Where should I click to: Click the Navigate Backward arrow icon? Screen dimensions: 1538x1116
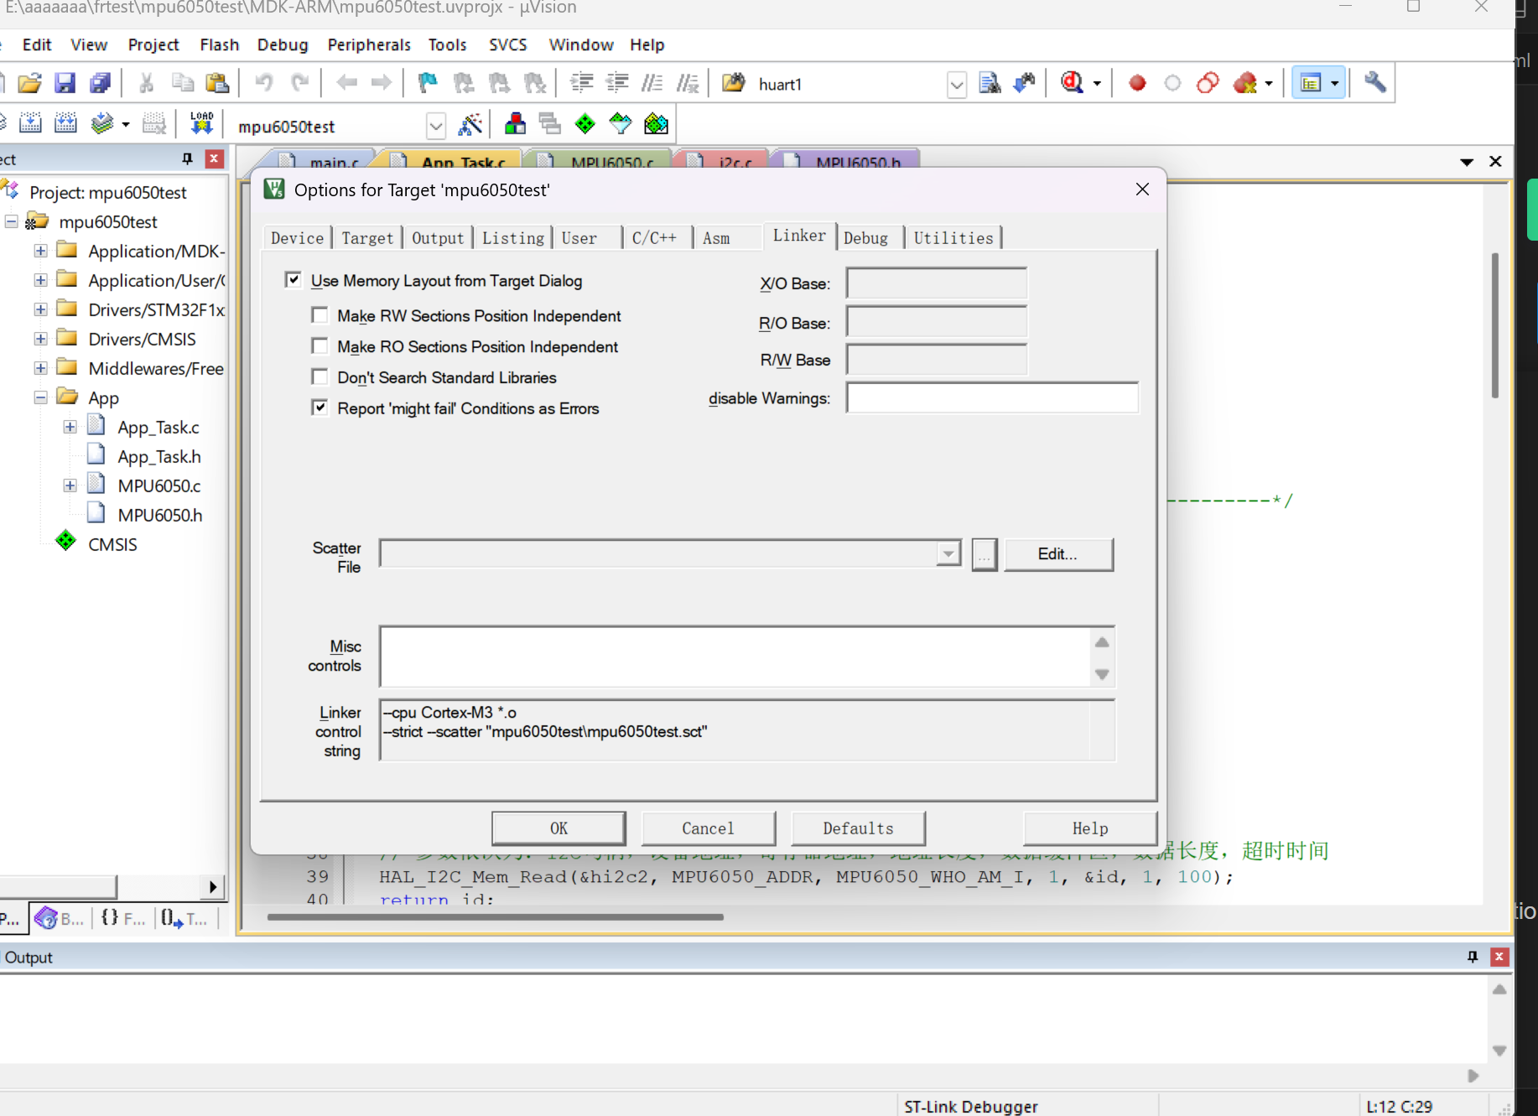(x=346, y=83)
